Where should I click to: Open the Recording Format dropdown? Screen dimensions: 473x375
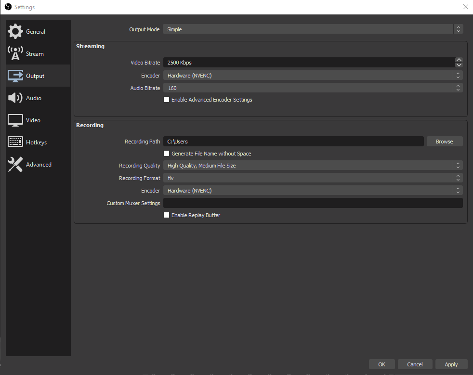click(x=313, y=178)
